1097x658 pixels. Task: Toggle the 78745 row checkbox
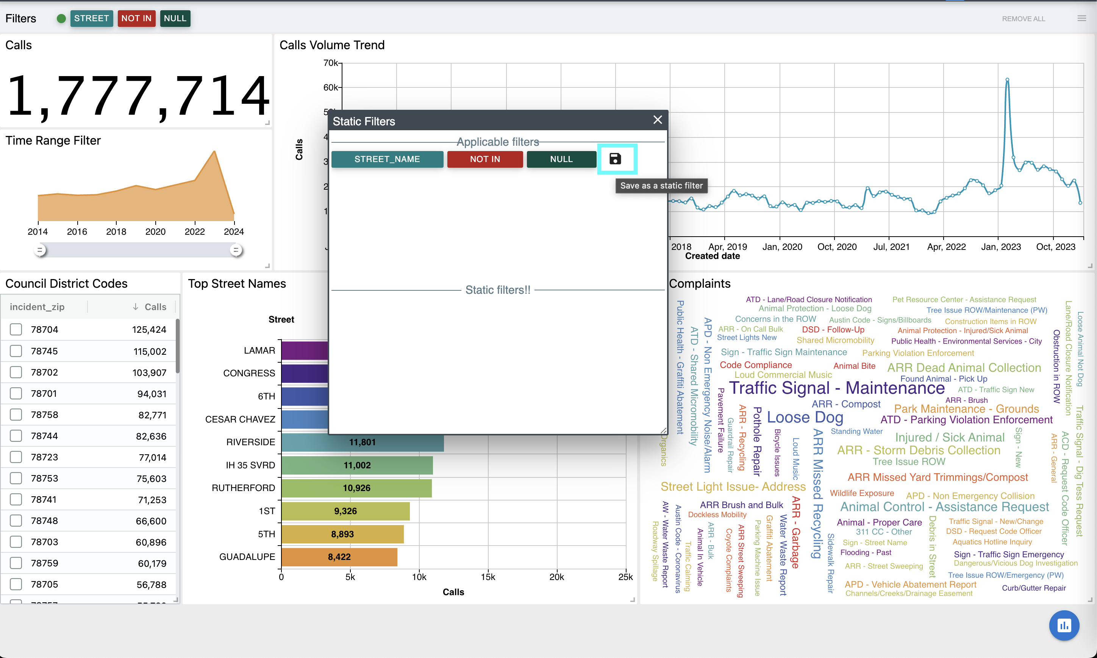(16, 351)
